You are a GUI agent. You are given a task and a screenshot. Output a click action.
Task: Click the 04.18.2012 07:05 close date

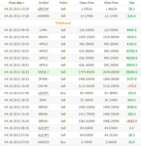tap(17, 142)
